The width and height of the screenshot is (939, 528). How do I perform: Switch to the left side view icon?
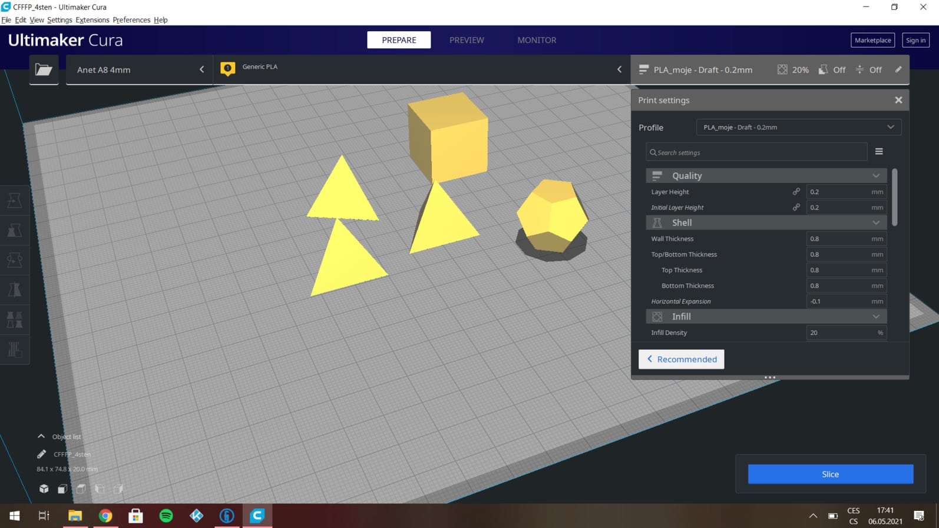click(100, 489)
